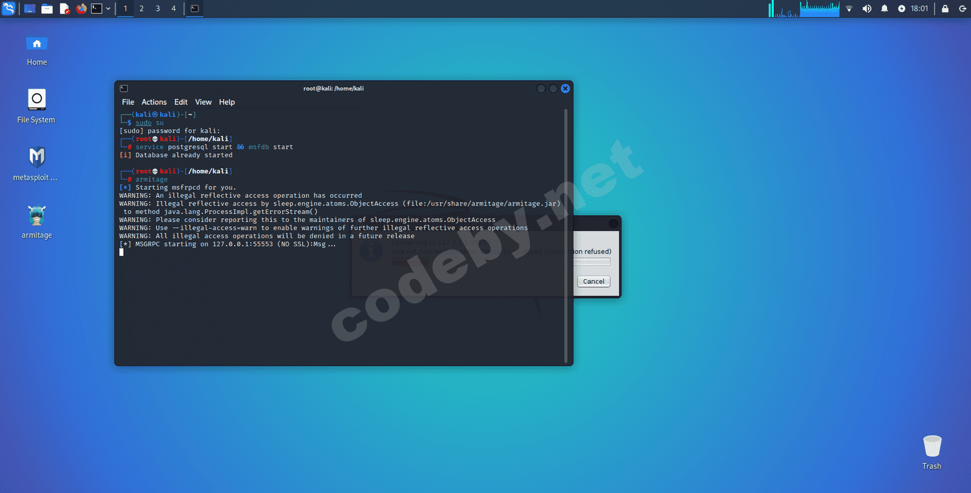Click the terminal window menu icon in titlebar

pyautogui.click(x=124, y=89)
